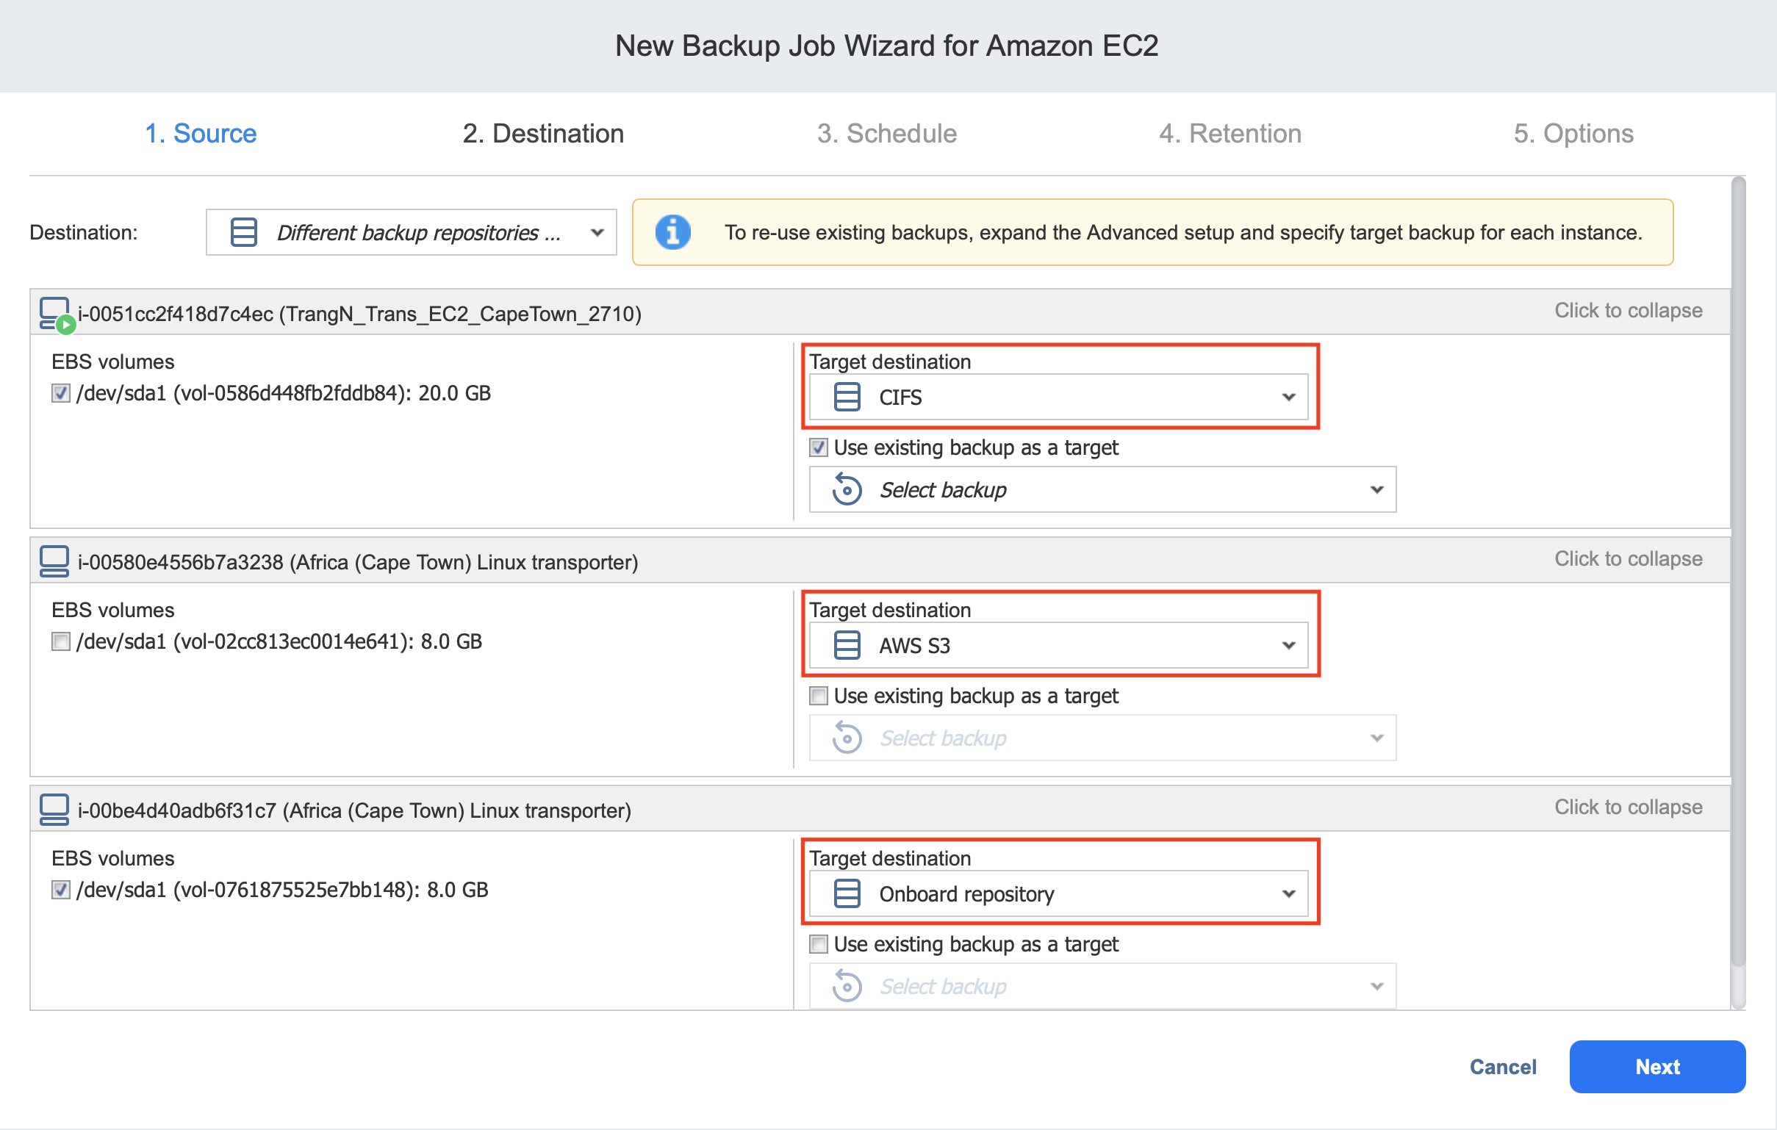The image size is (1777, 1130).
Task: Go to the 1. Source step
Action: [x=201, y=134]
